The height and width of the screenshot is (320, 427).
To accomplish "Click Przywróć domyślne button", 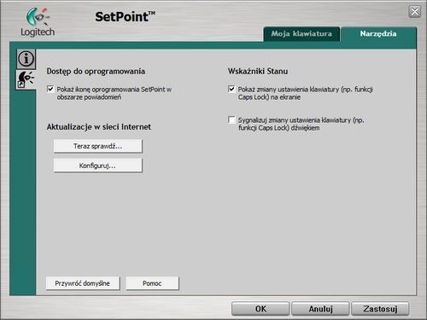I will [x=83, y=283].
